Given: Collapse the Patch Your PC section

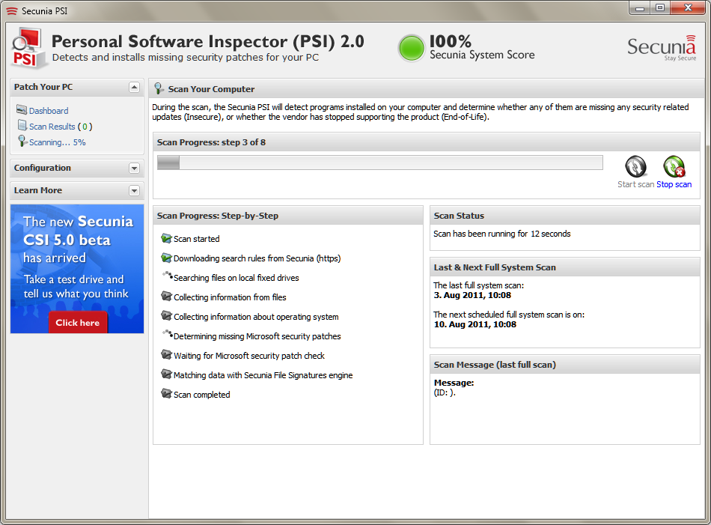Looking at the screenshot, I should (x=134, y=87).
